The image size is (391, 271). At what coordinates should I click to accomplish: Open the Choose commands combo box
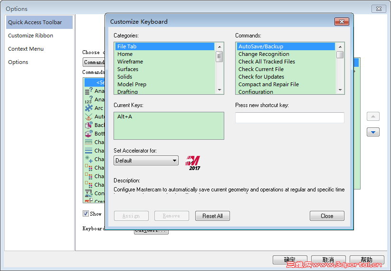point(94,62)
